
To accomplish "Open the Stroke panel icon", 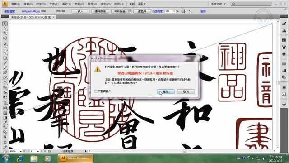I will pos(284,64).
